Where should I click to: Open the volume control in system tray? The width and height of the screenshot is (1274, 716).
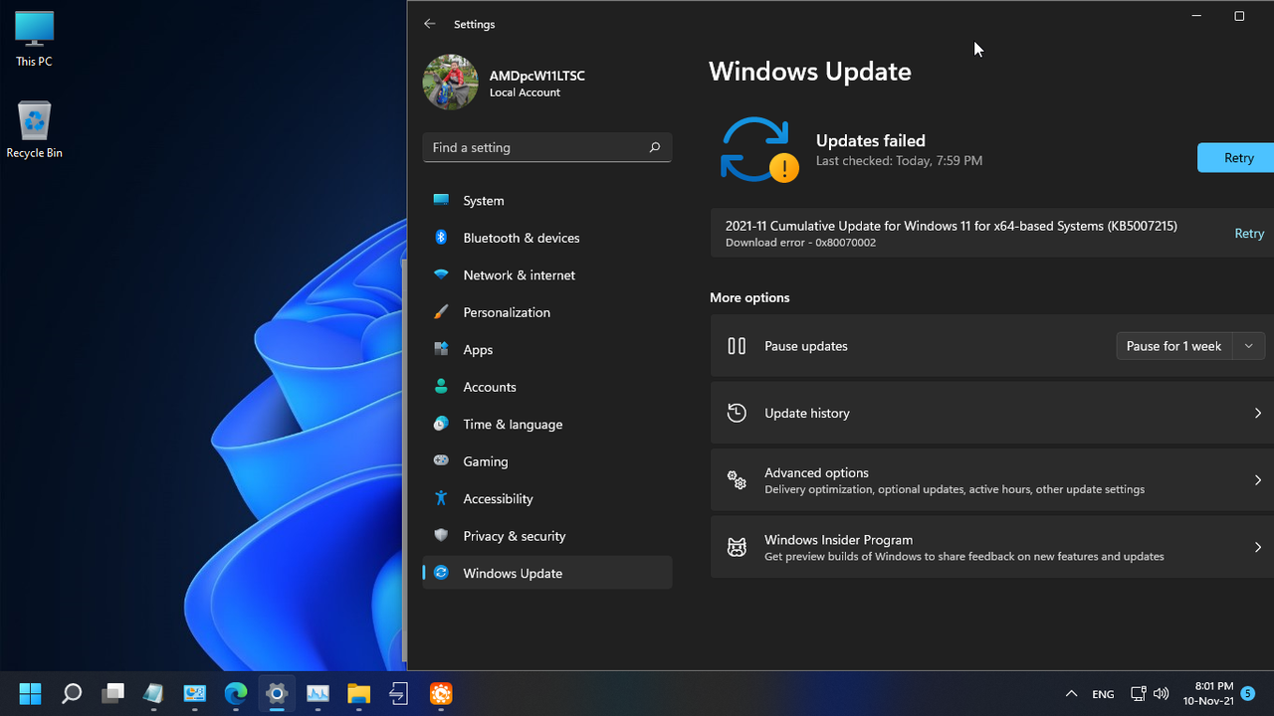tap(1161, 693)
